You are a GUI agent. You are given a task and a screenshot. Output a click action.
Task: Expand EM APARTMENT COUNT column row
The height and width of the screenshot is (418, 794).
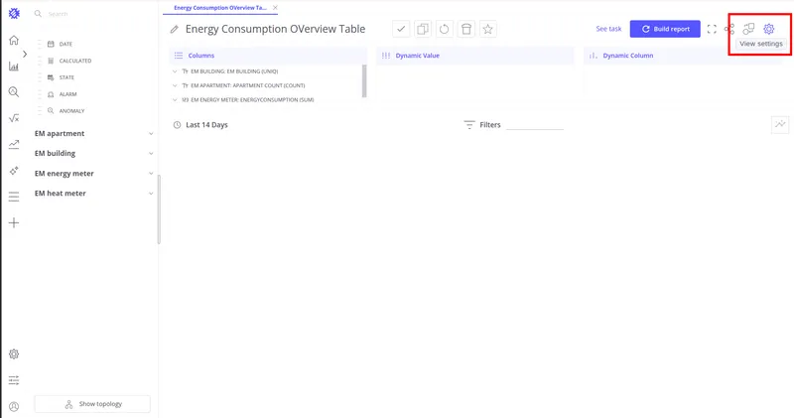pyautogui.click(x=175, y=85)
